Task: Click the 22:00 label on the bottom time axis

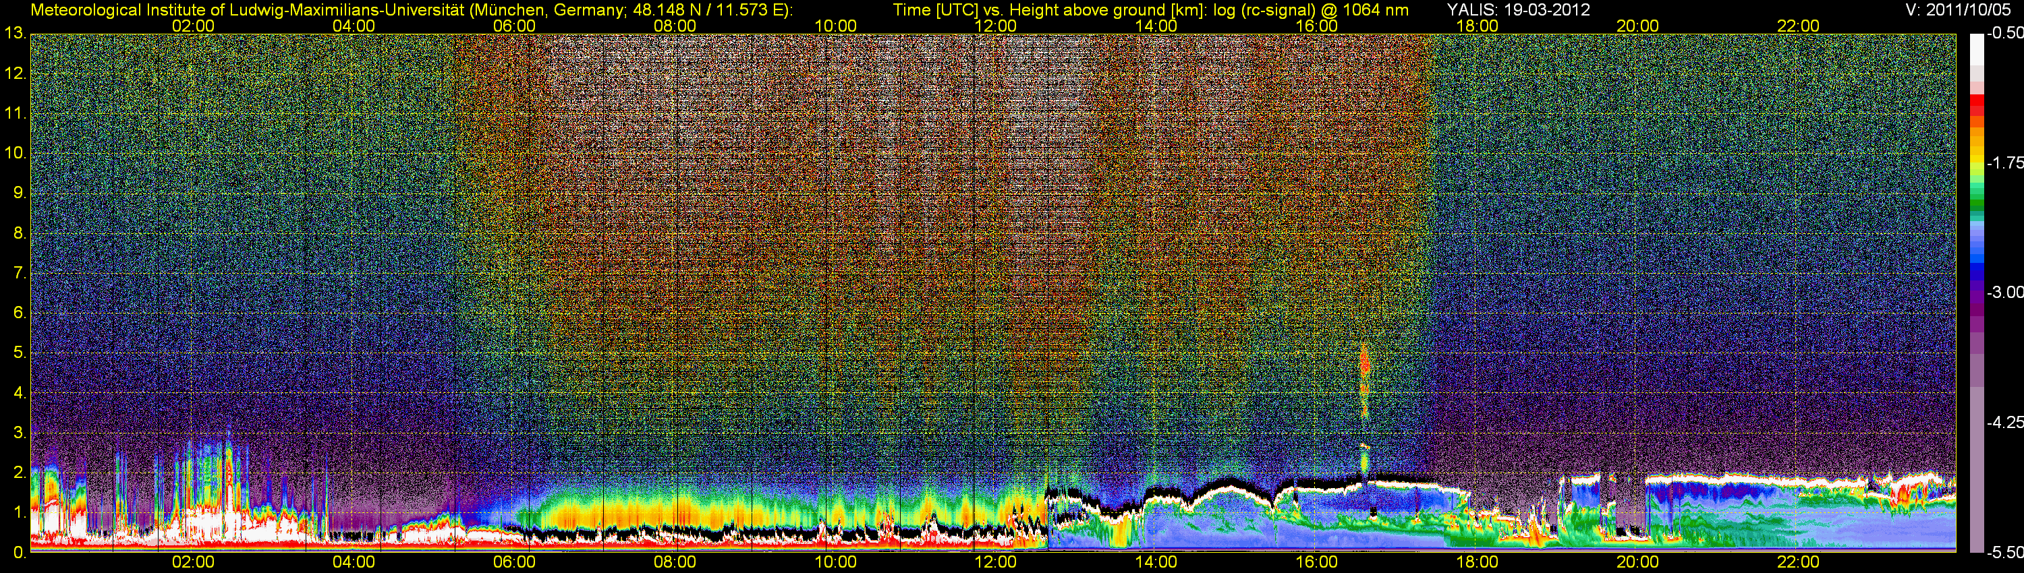Action: coord(1798,562)
